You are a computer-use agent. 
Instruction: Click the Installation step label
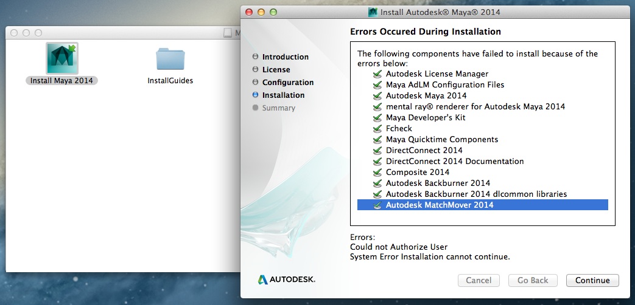[x=284, y=95]
